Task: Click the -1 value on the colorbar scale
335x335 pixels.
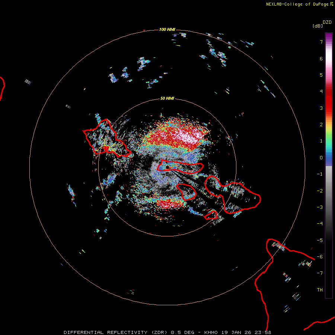Action: [320, 174]
